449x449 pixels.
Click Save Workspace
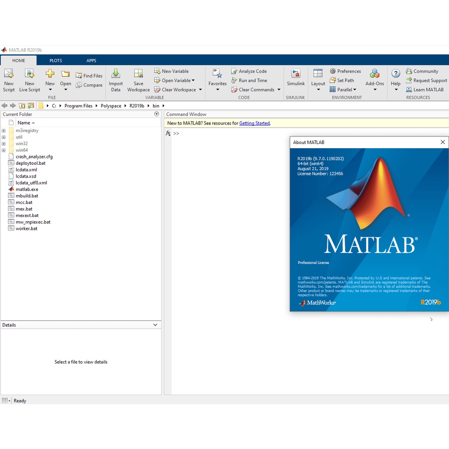click(x=139, y=80)
